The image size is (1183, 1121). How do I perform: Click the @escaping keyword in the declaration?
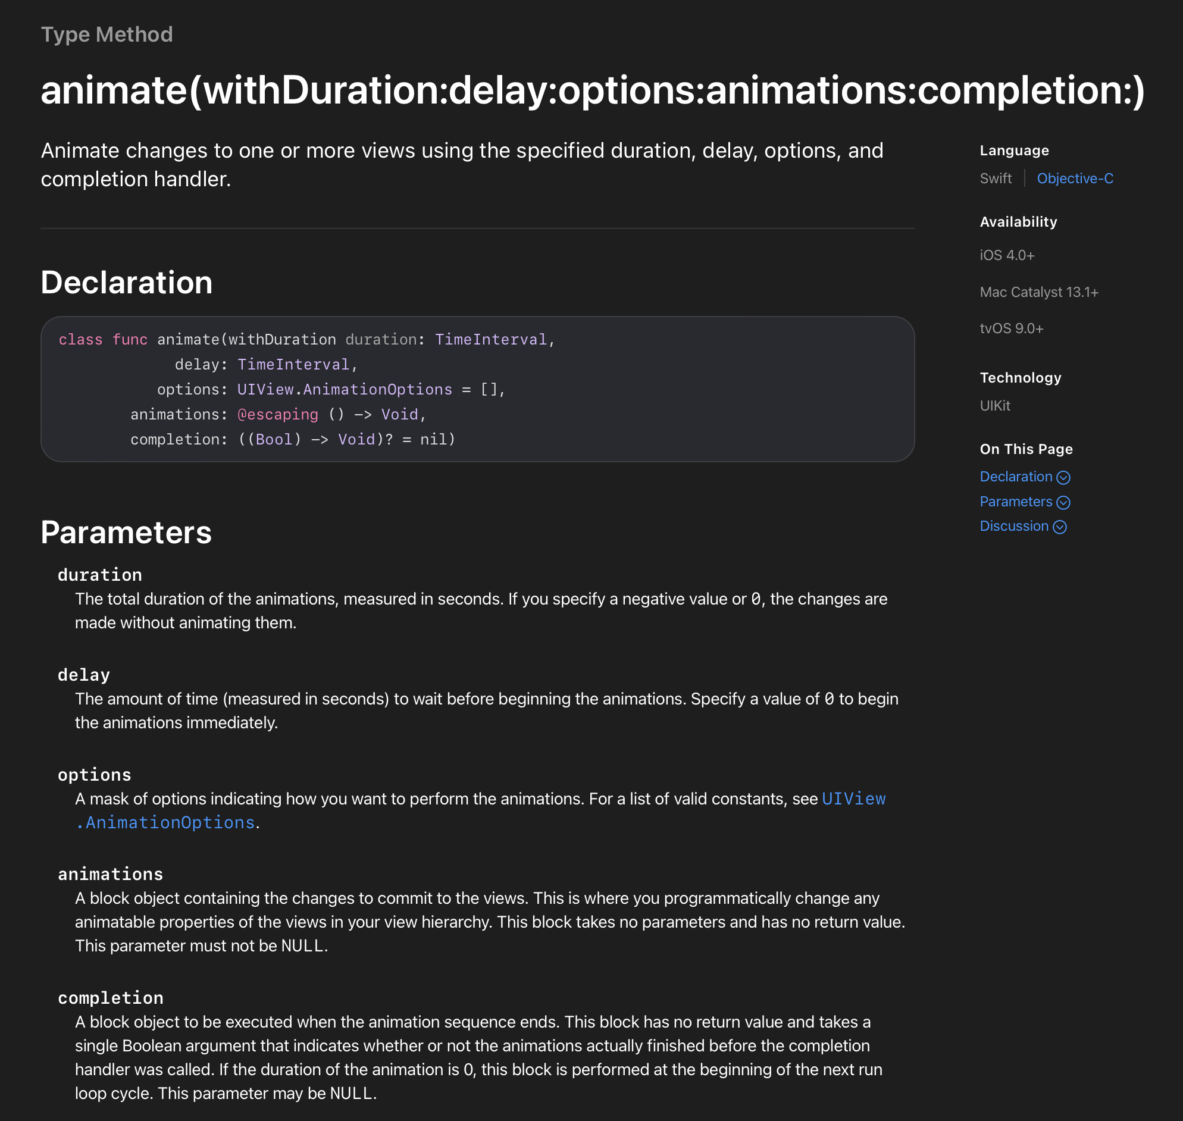pyautogui.click(x=278, y=415)
